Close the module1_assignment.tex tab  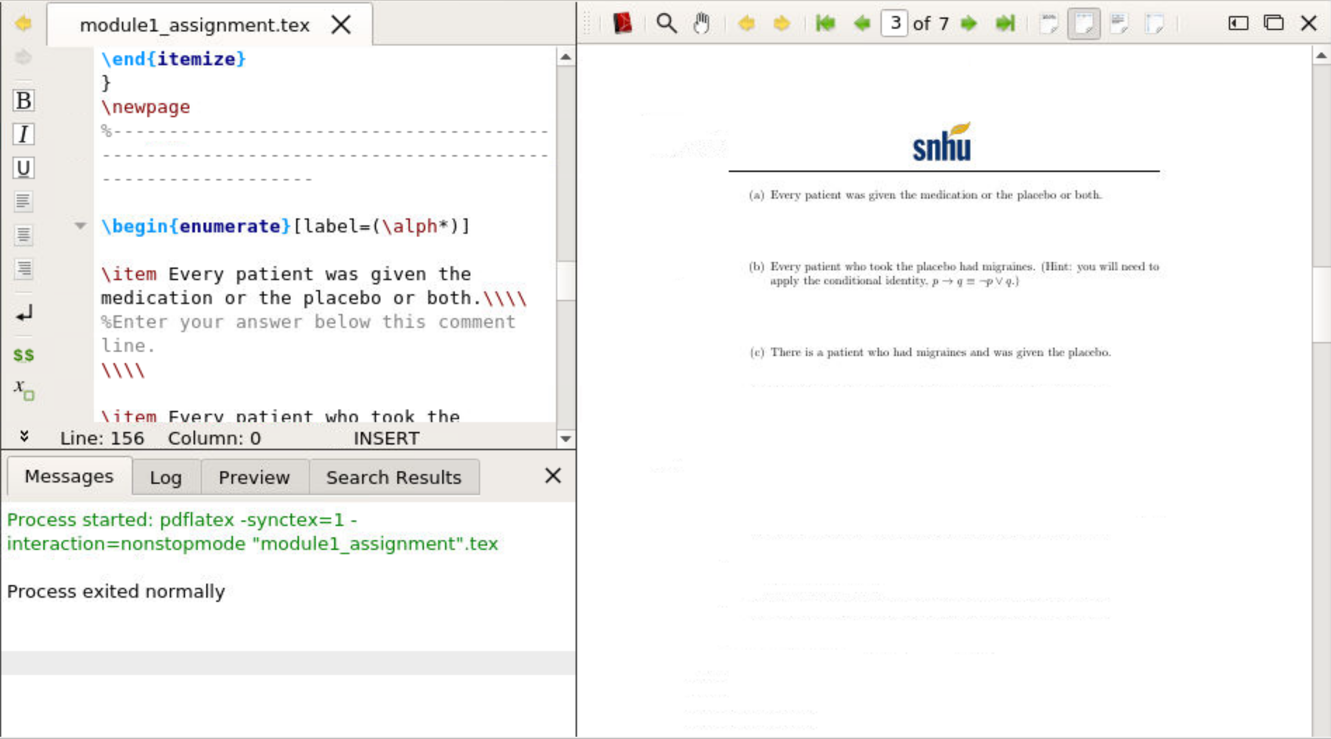pos(341,25)
